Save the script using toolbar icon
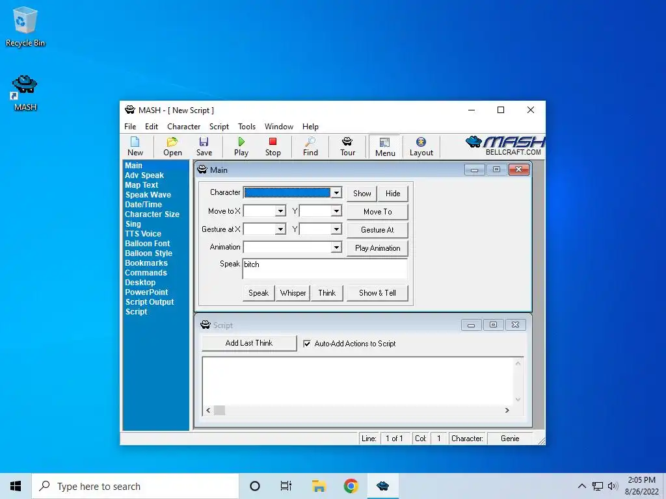666x499 pixels. click(204, 146)
